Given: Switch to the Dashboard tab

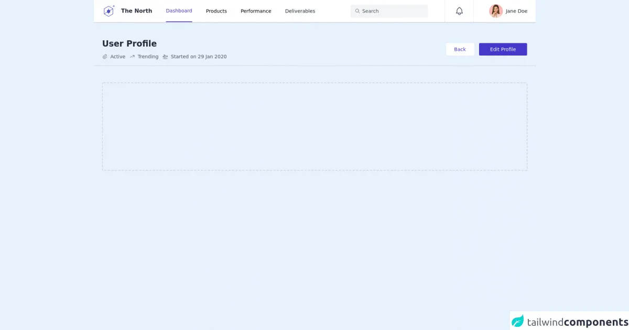Looking at the screenshot, I should pos(179,11).
